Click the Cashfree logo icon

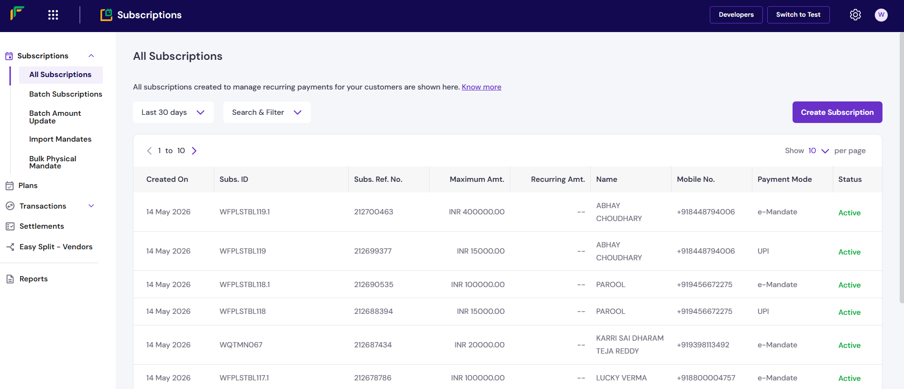click(x=17, y=13)
